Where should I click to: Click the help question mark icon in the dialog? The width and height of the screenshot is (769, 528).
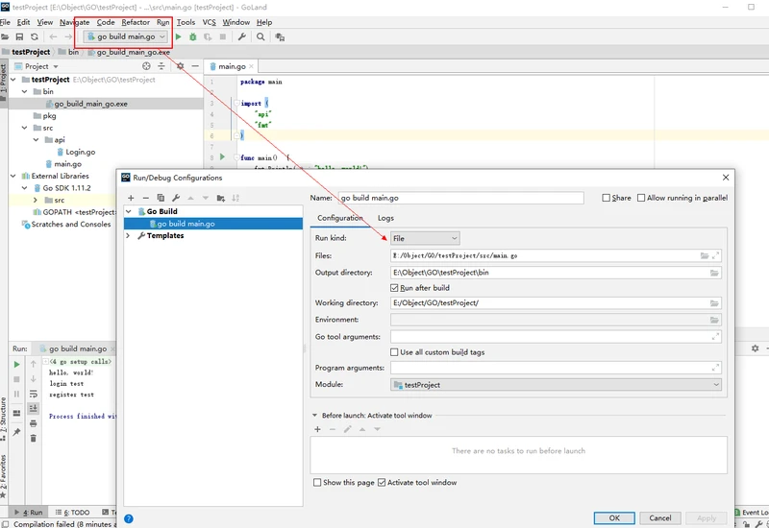click(129, 518)
